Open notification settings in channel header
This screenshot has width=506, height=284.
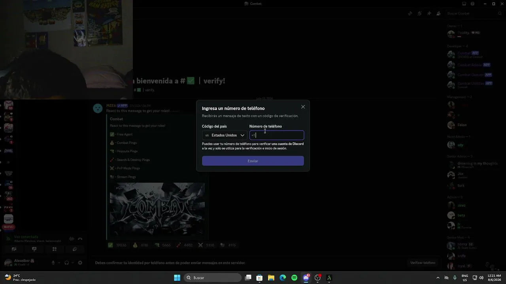419,13
